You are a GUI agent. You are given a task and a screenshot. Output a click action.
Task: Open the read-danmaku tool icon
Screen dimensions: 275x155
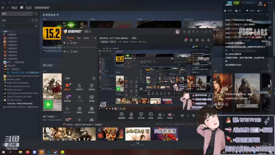click(x=91, y=99)
